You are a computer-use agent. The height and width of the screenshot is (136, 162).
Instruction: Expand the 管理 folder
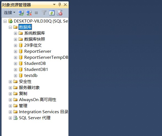click(10, 106)
